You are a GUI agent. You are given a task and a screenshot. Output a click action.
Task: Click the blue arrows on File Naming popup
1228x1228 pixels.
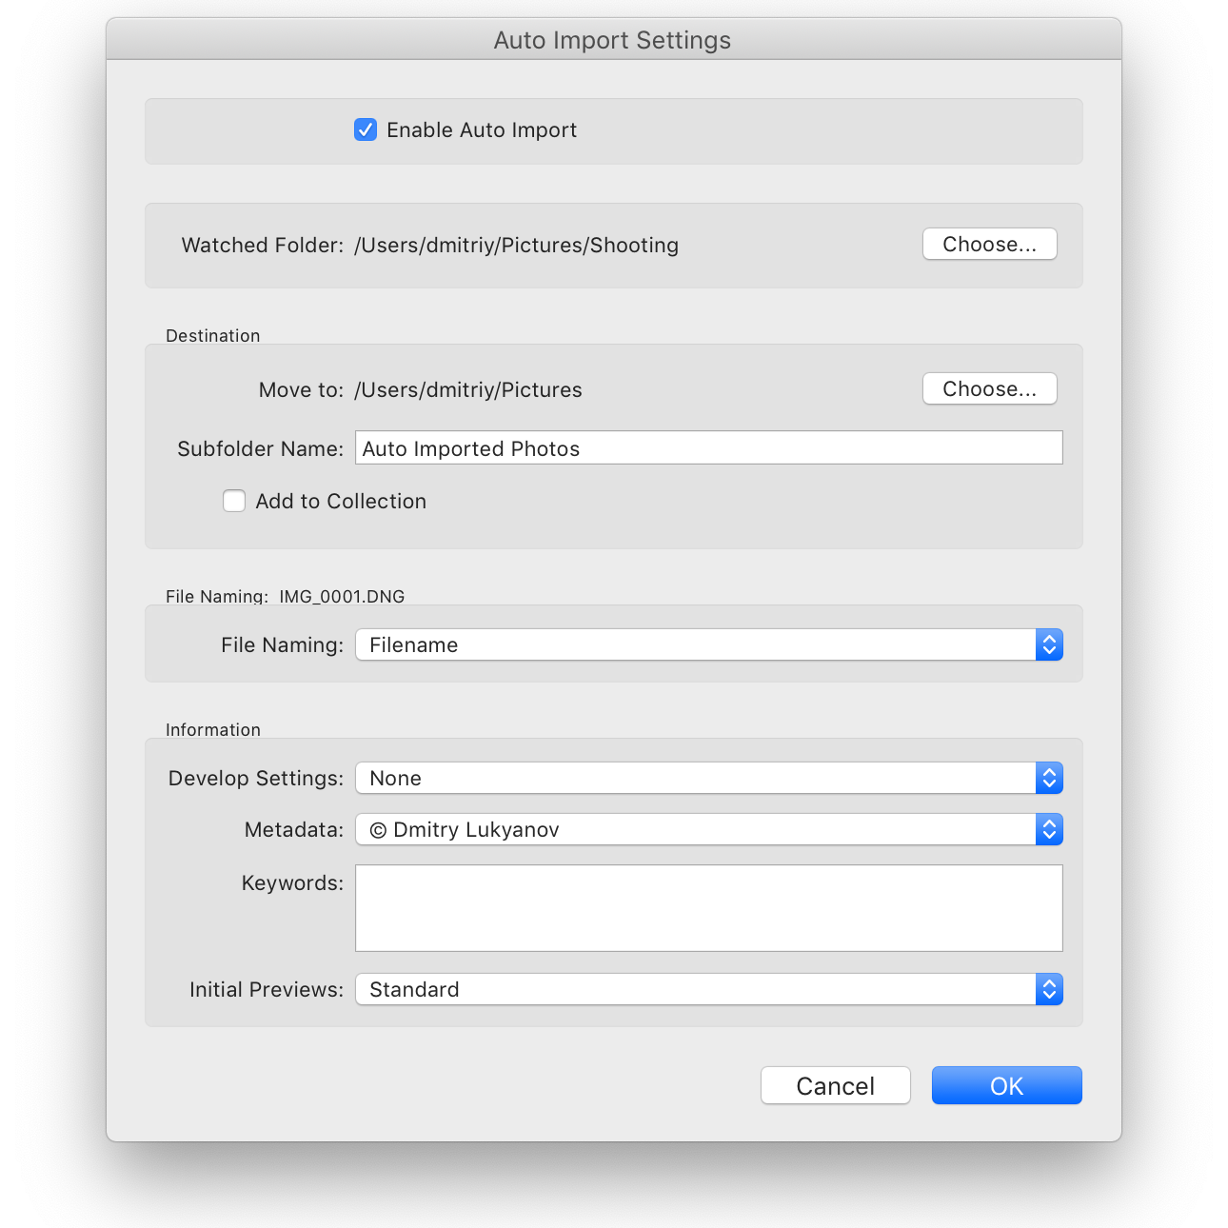click(1049, 645)
